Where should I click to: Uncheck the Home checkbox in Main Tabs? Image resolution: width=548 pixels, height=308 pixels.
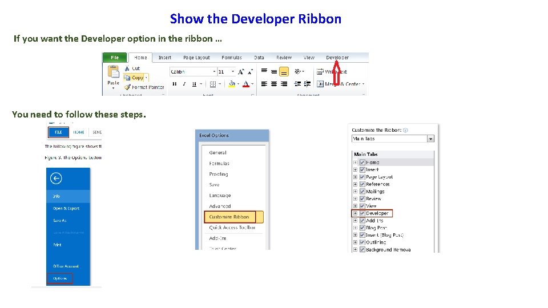[x=362, y=163]
